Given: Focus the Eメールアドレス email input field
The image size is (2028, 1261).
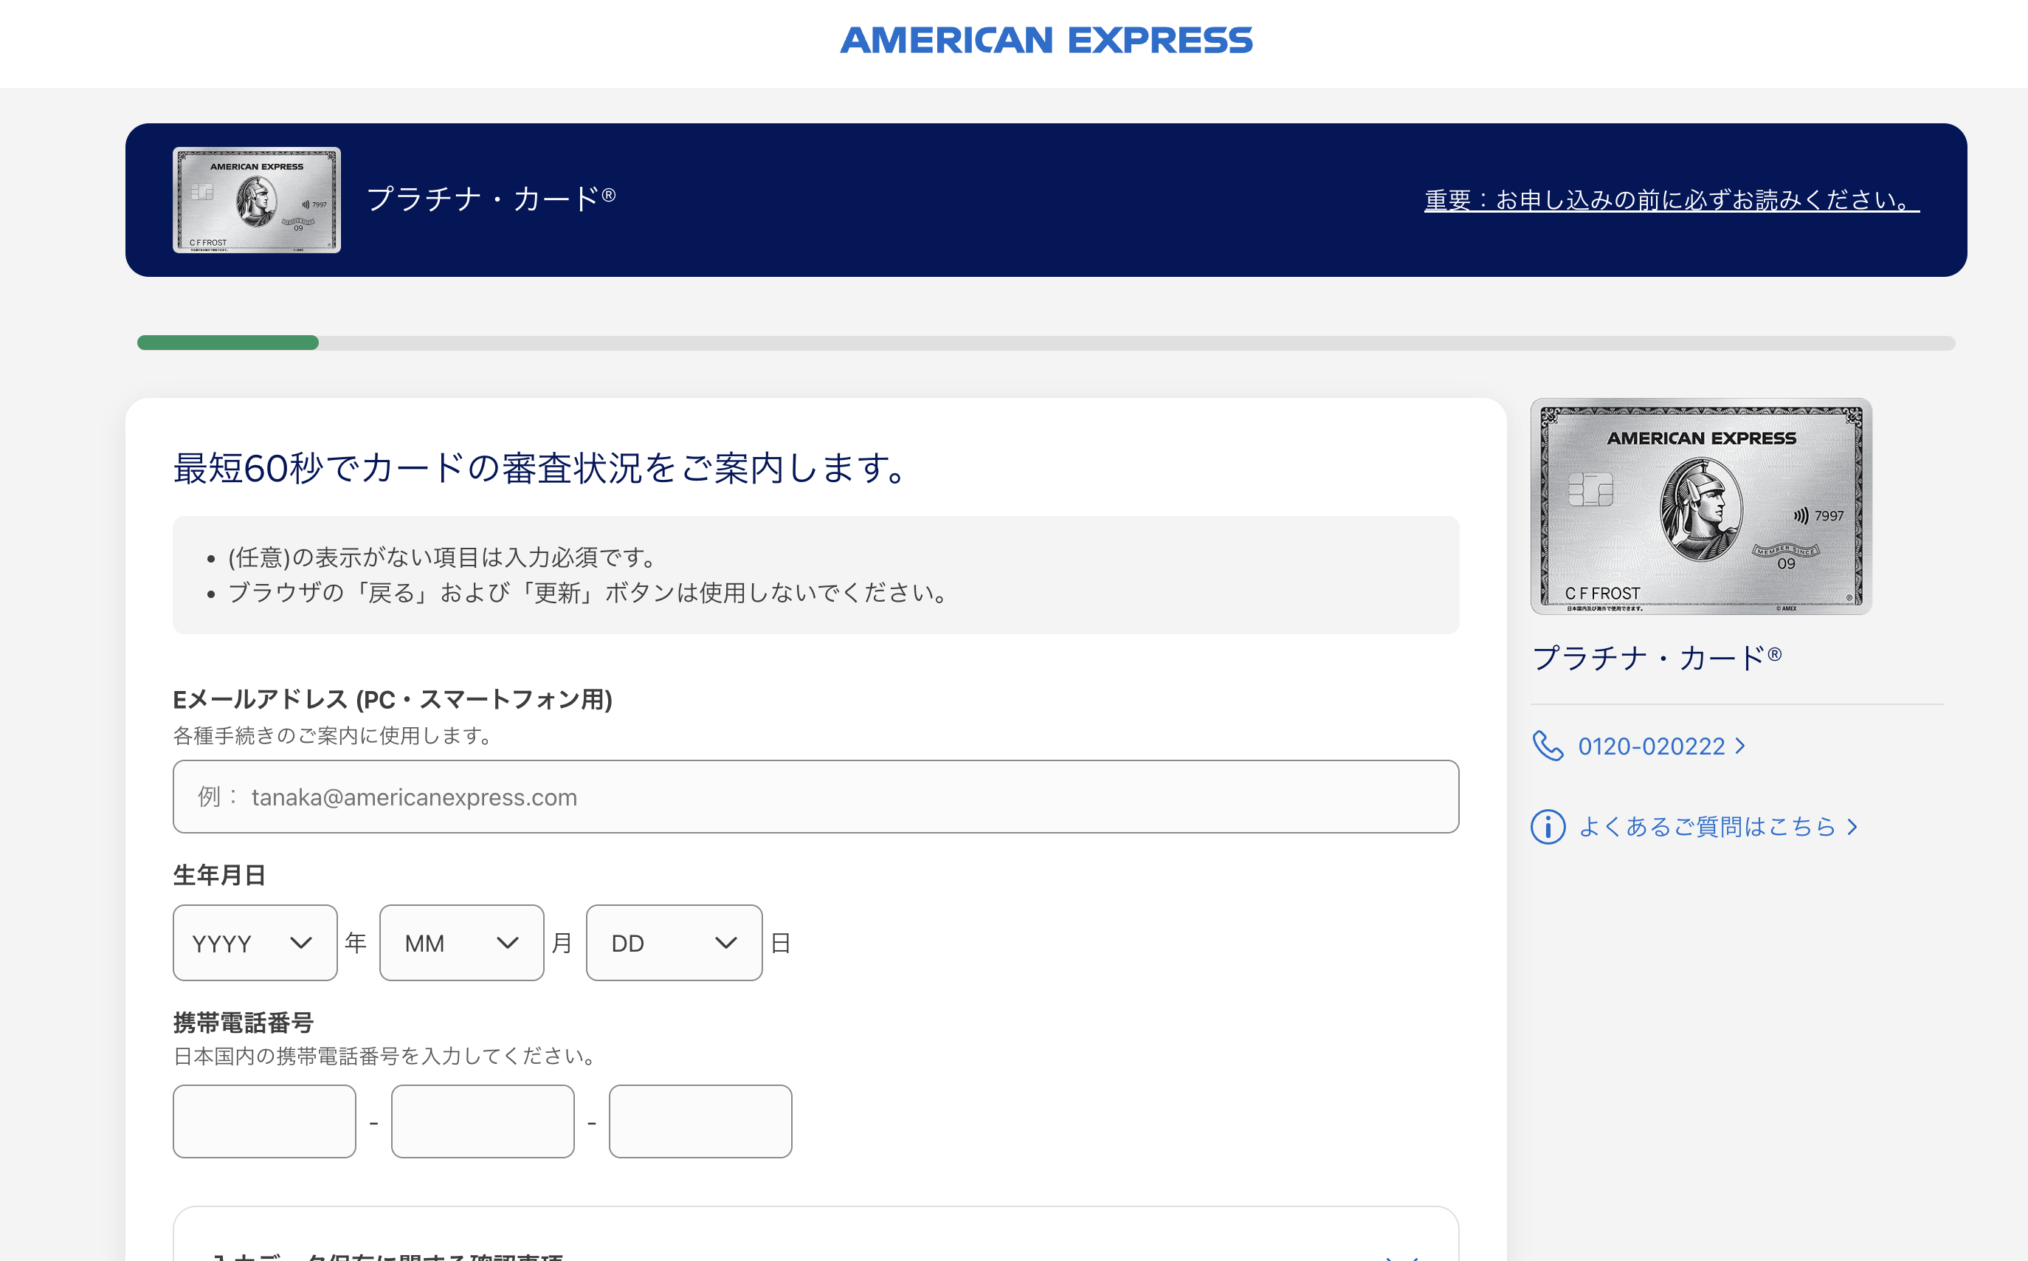Looking at the screenshot, I should [x=816, y=797].
